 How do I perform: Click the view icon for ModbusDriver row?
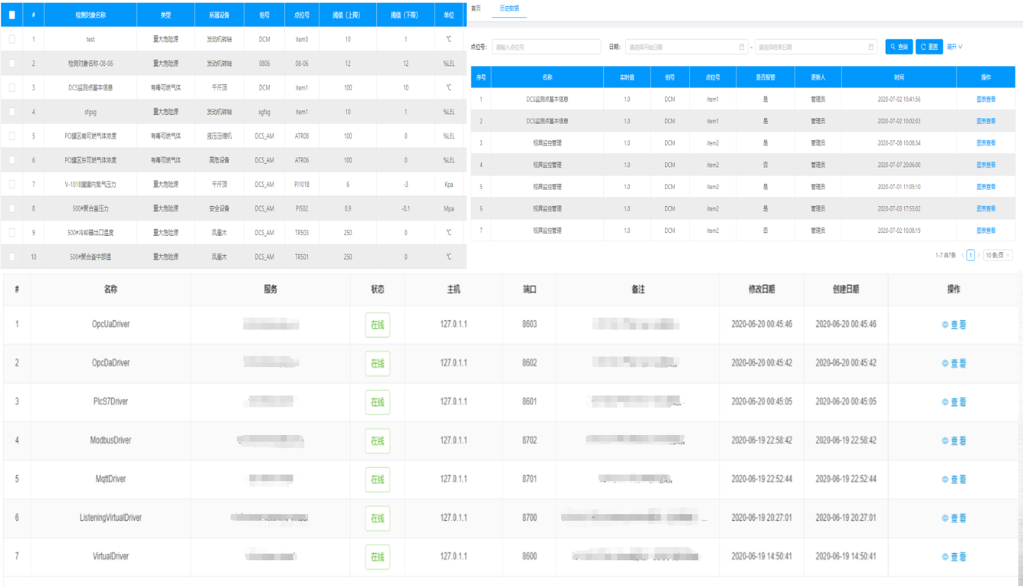click(945, 441)
